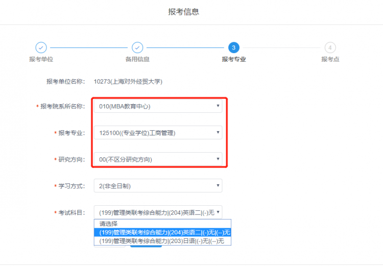Open the 报考专业 125100 dropdown

click(x=158, y=133)
